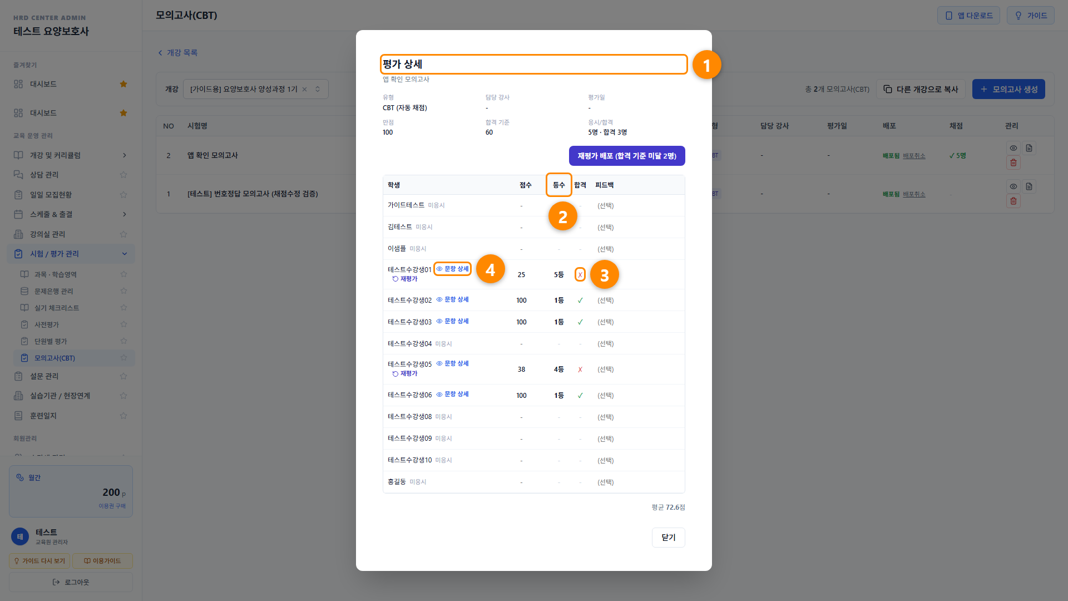This screenshot has height=601, width=1068.
Task: Click 이용권 구매 link
Action: point(112,506)
